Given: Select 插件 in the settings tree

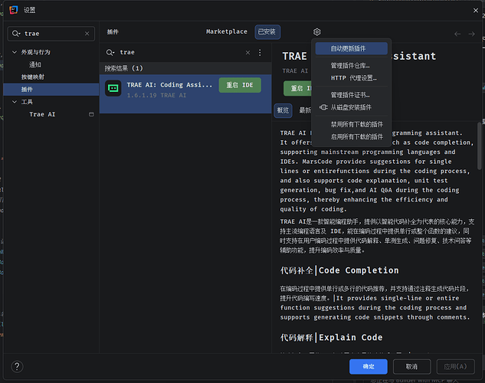Looking at the screenshot, I should (x=51, y=90).
